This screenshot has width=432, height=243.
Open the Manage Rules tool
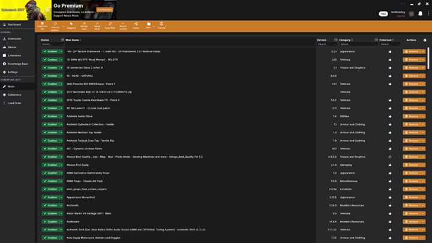point(84,25)
